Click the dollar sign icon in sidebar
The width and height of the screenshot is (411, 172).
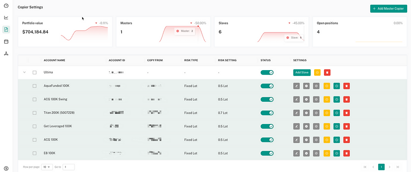click(6, 168)
